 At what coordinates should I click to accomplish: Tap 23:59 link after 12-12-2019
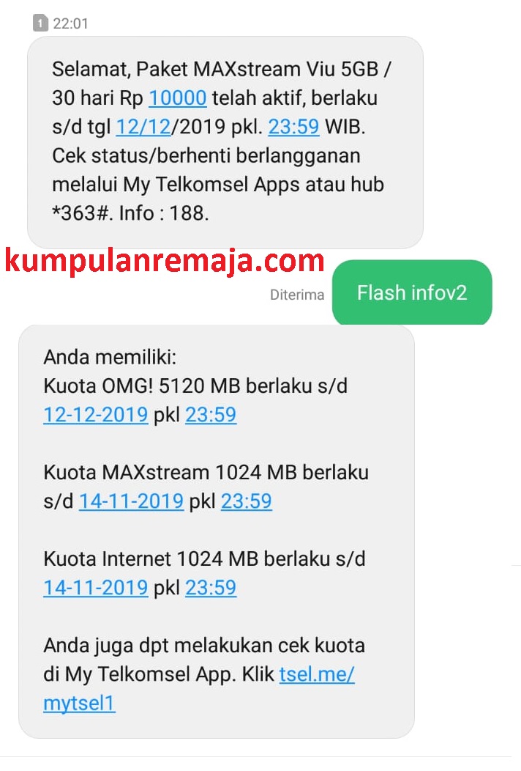(211, 415)
